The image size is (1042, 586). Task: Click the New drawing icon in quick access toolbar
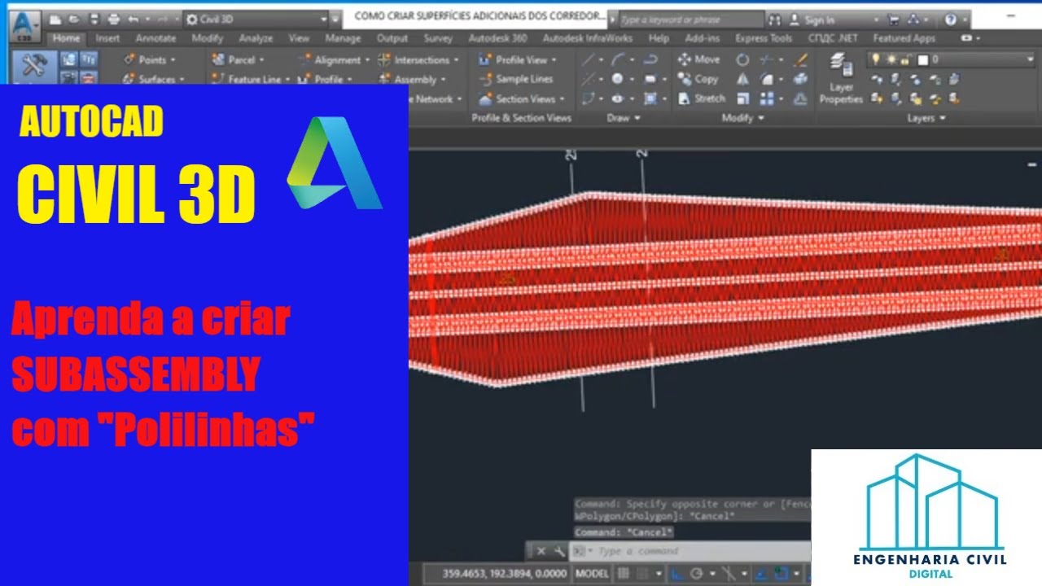[55, 19]
